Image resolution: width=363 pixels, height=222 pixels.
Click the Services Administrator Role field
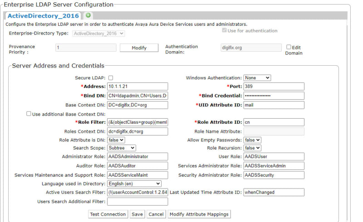tap(274, 166)
